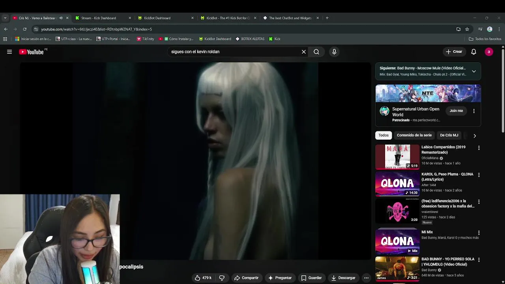Clear the search query with the X
Image resolution: width=505 pixels, height=284 pixels.
click(304, 52)
